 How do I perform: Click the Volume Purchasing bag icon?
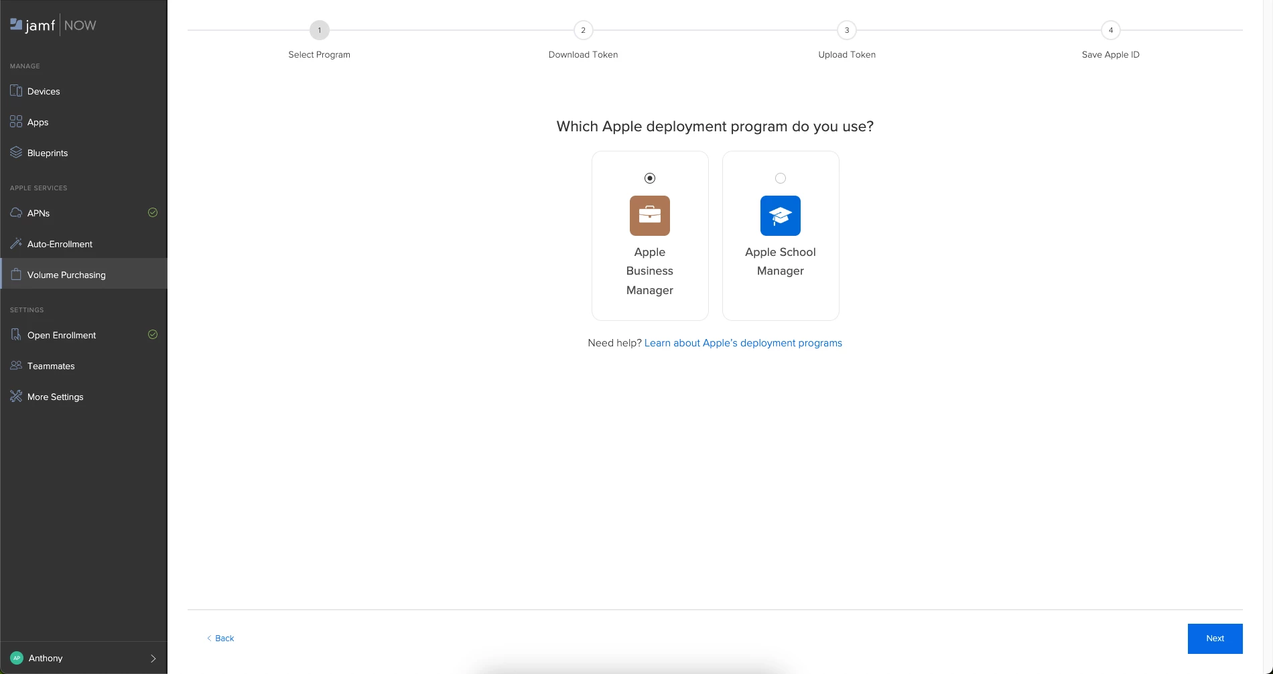click(x=16, y=274)
